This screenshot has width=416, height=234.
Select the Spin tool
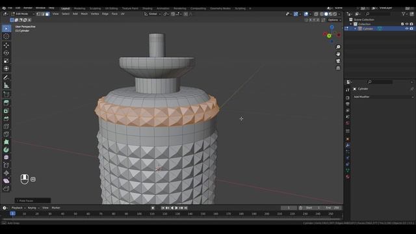6,149
